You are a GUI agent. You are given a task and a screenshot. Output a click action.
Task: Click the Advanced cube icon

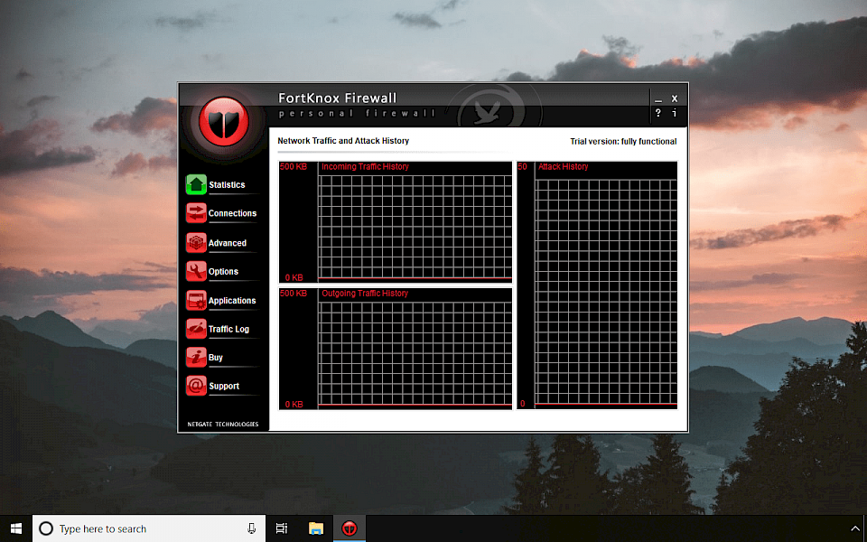tap(196, 242)
